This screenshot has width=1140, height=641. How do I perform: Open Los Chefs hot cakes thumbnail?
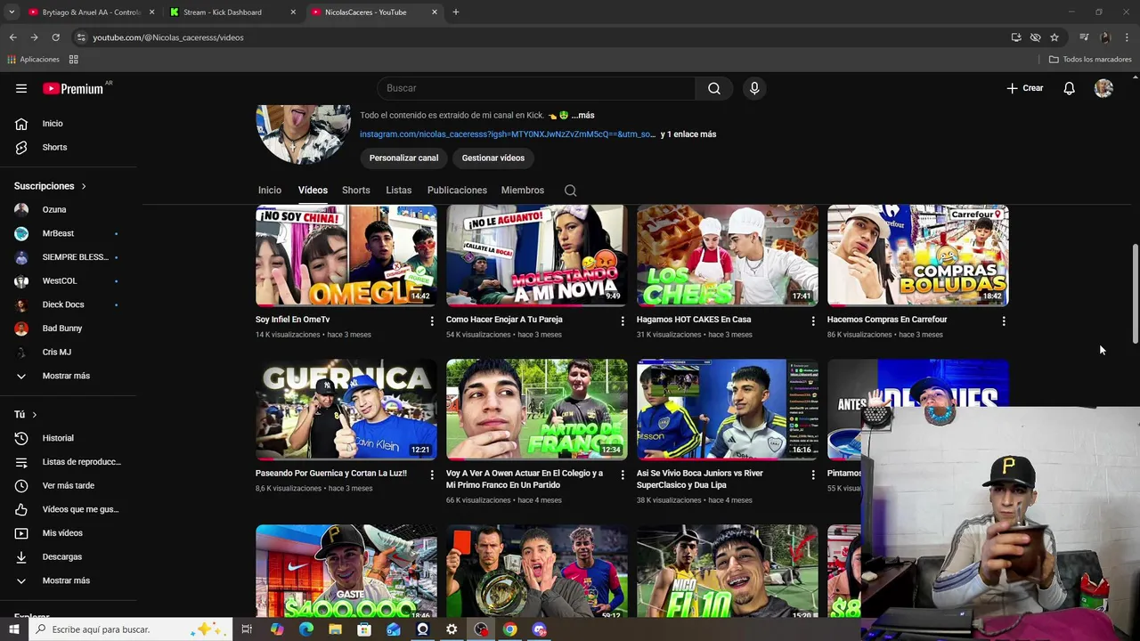[728, 256]
